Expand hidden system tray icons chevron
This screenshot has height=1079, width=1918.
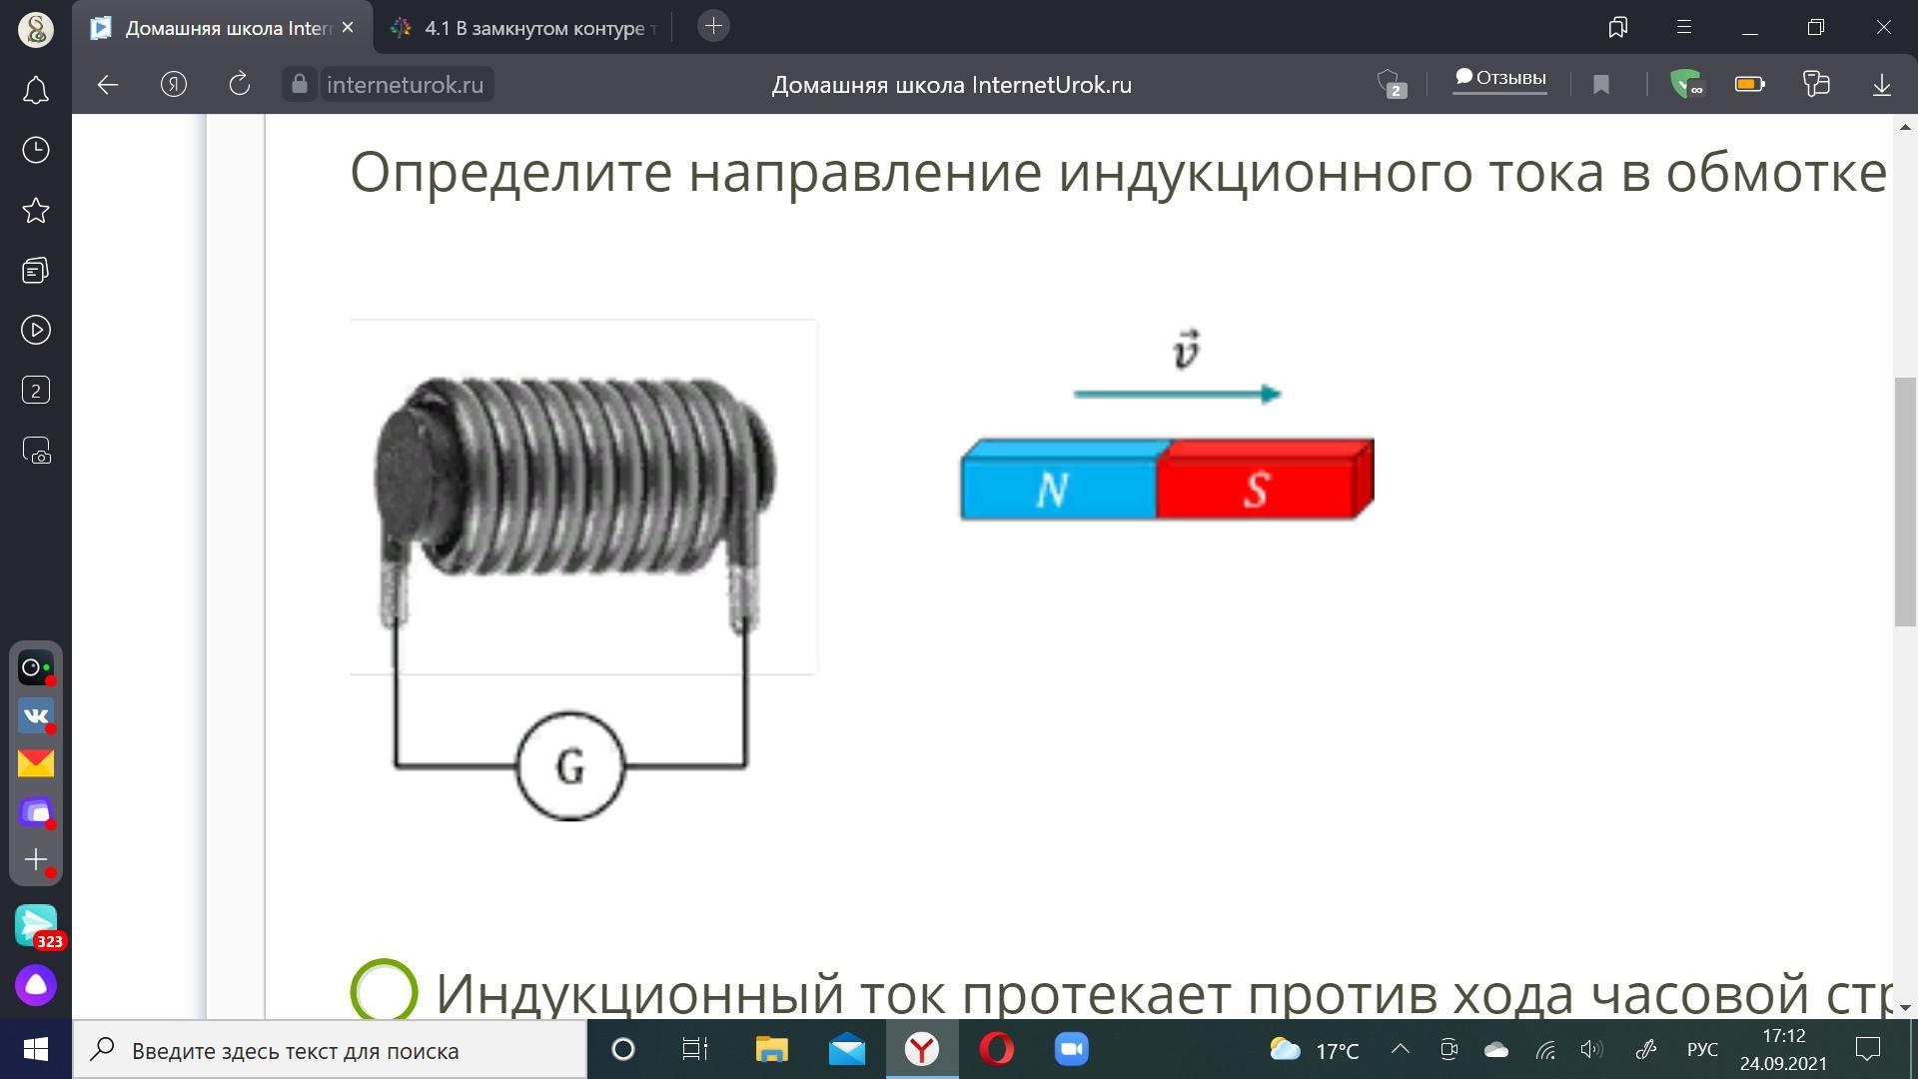[1401, 1049]
